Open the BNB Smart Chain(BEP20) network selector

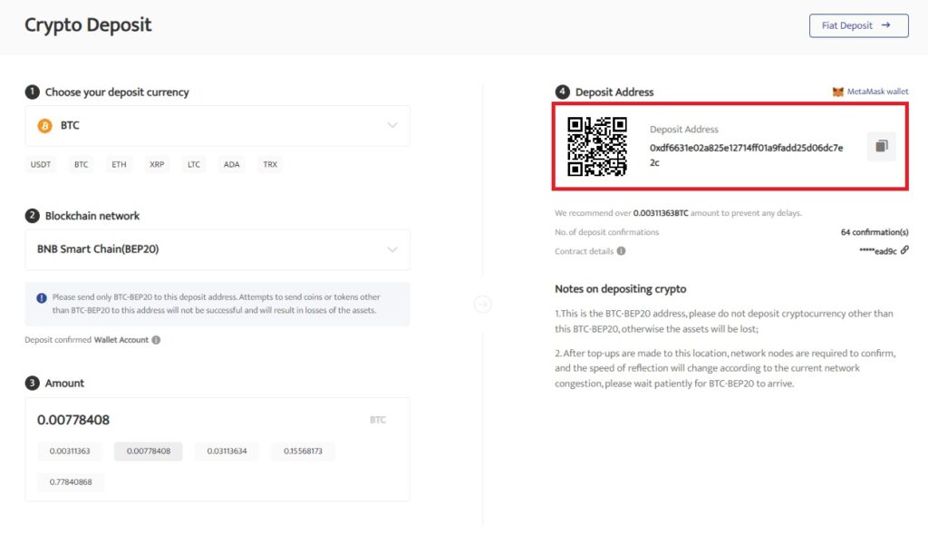pos(217,249)
